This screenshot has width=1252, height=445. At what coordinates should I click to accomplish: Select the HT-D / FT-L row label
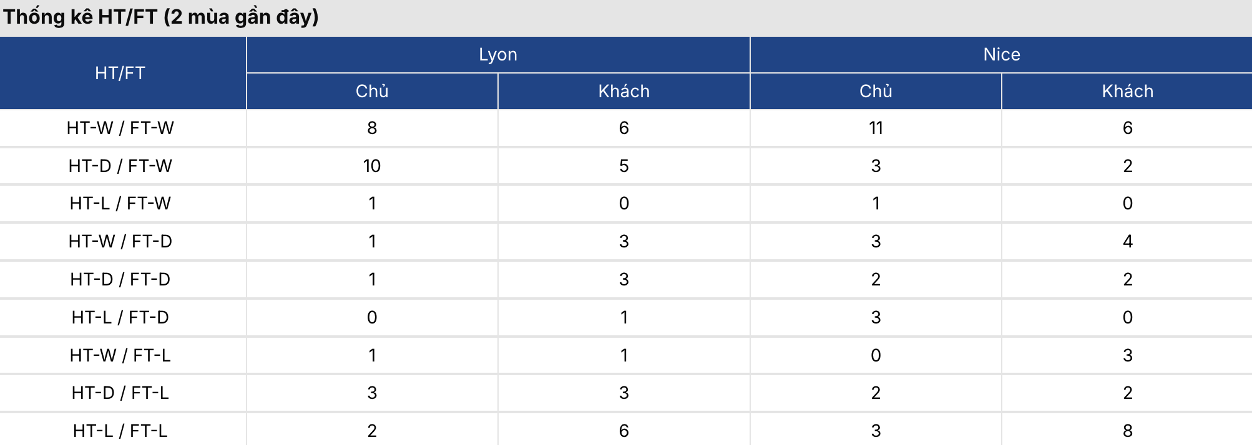120,393
